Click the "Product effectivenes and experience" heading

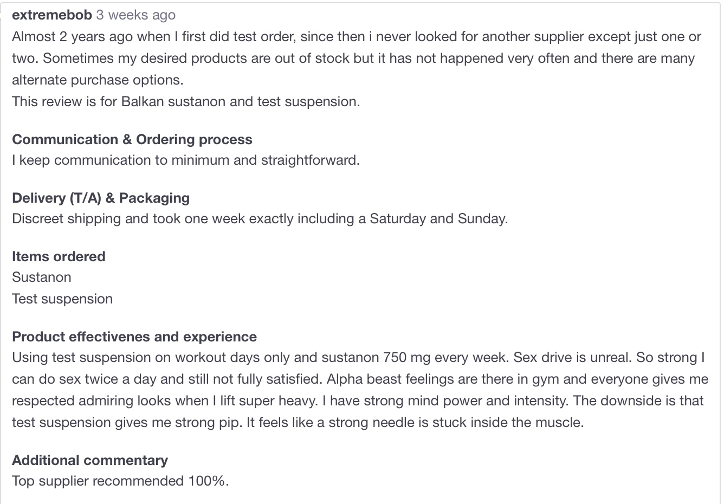[x=134, y=337]
